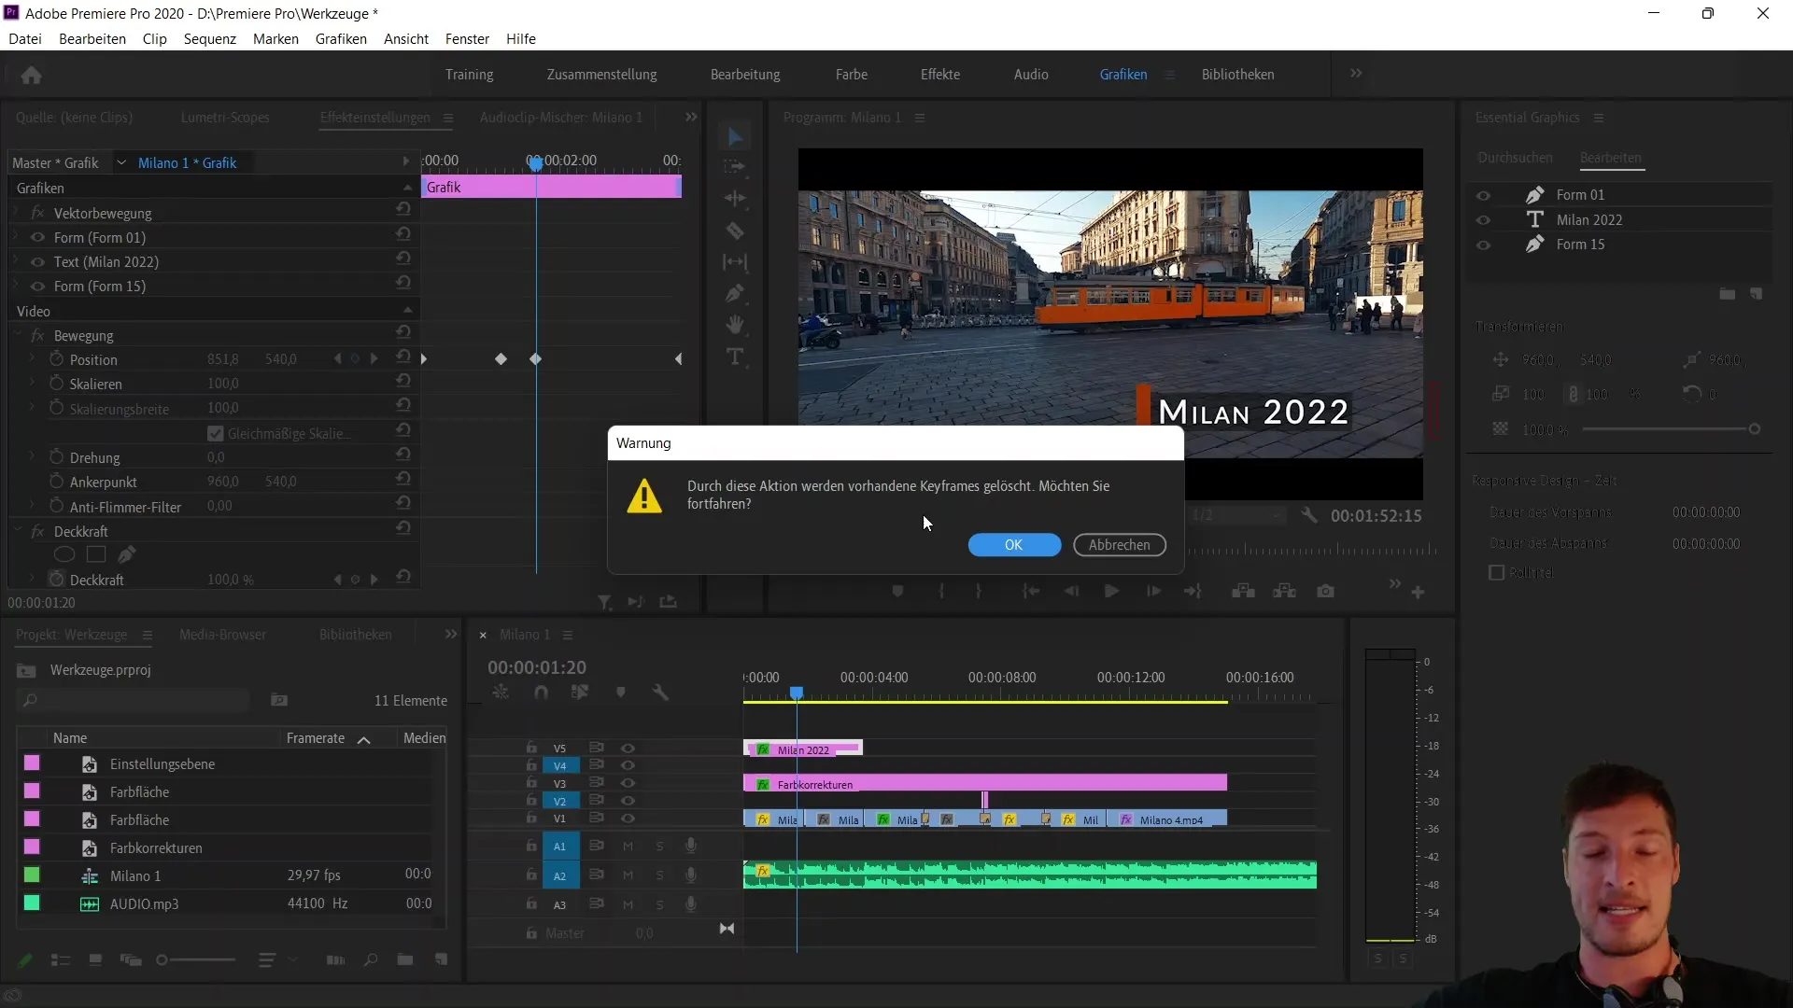Open the Sequenz menu
1793x1008 pixels.
pyautogui.click(x=210, y=39)
